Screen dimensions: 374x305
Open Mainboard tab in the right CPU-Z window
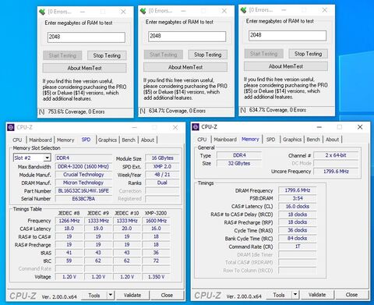point(225,140)
